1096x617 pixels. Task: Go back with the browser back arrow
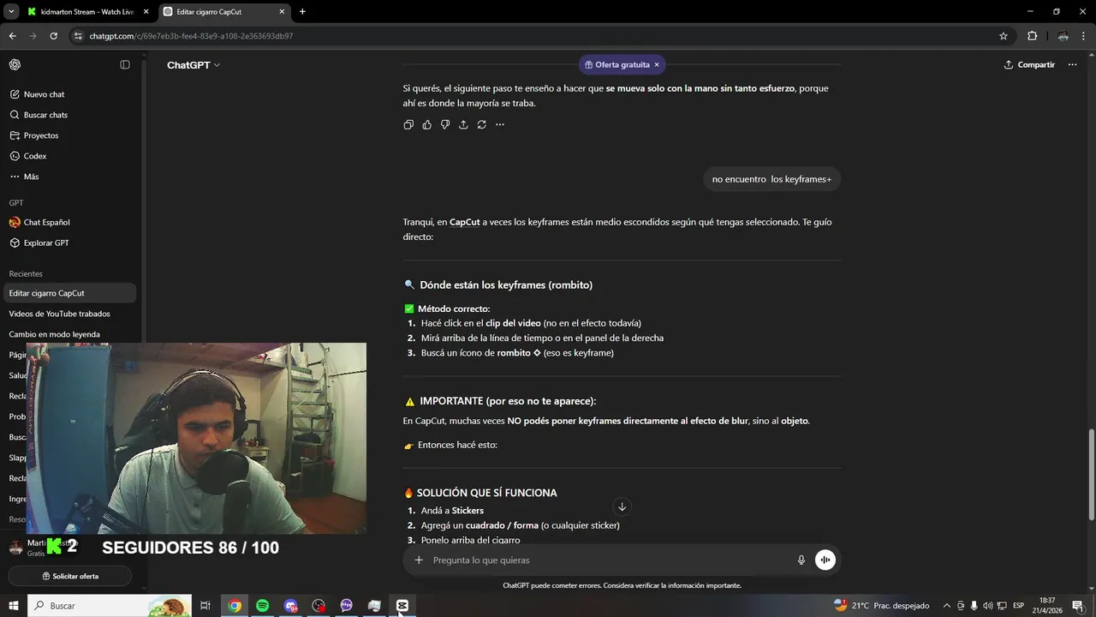tap(12, 36)
